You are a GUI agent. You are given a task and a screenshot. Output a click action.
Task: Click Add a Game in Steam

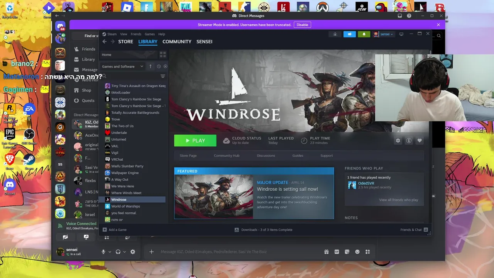[114, 230]
